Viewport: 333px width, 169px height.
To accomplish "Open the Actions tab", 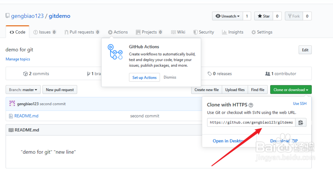I will coord(118,32).
